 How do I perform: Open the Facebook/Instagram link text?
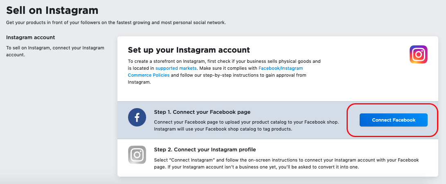tap(280, 68)
